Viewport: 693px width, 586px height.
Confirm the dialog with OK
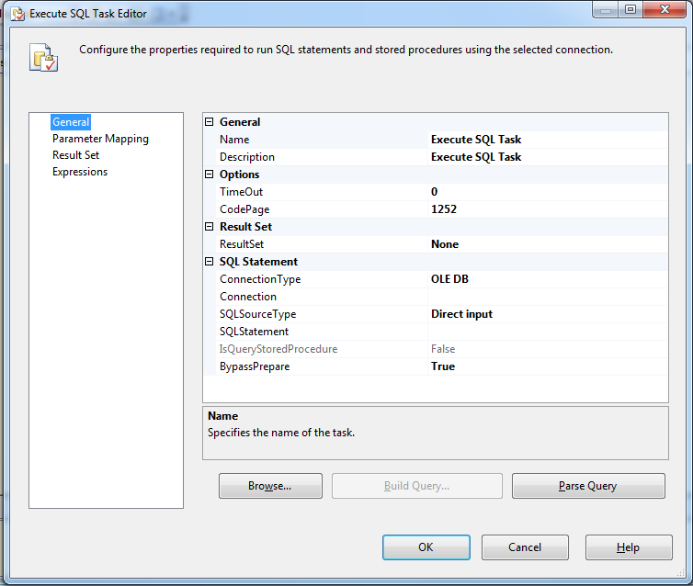426,547
